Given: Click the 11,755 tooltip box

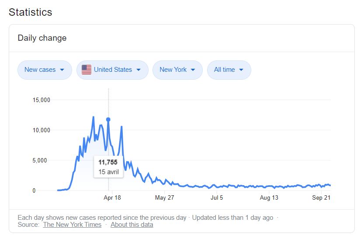Looking at the screenshot, I should coord(108,167).
